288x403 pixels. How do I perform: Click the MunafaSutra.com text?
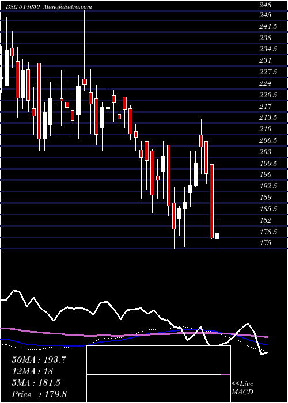(68, 7)
